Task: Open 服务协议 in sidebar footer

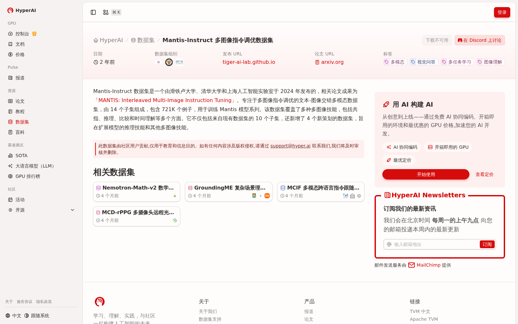Action: coord(25,302)
